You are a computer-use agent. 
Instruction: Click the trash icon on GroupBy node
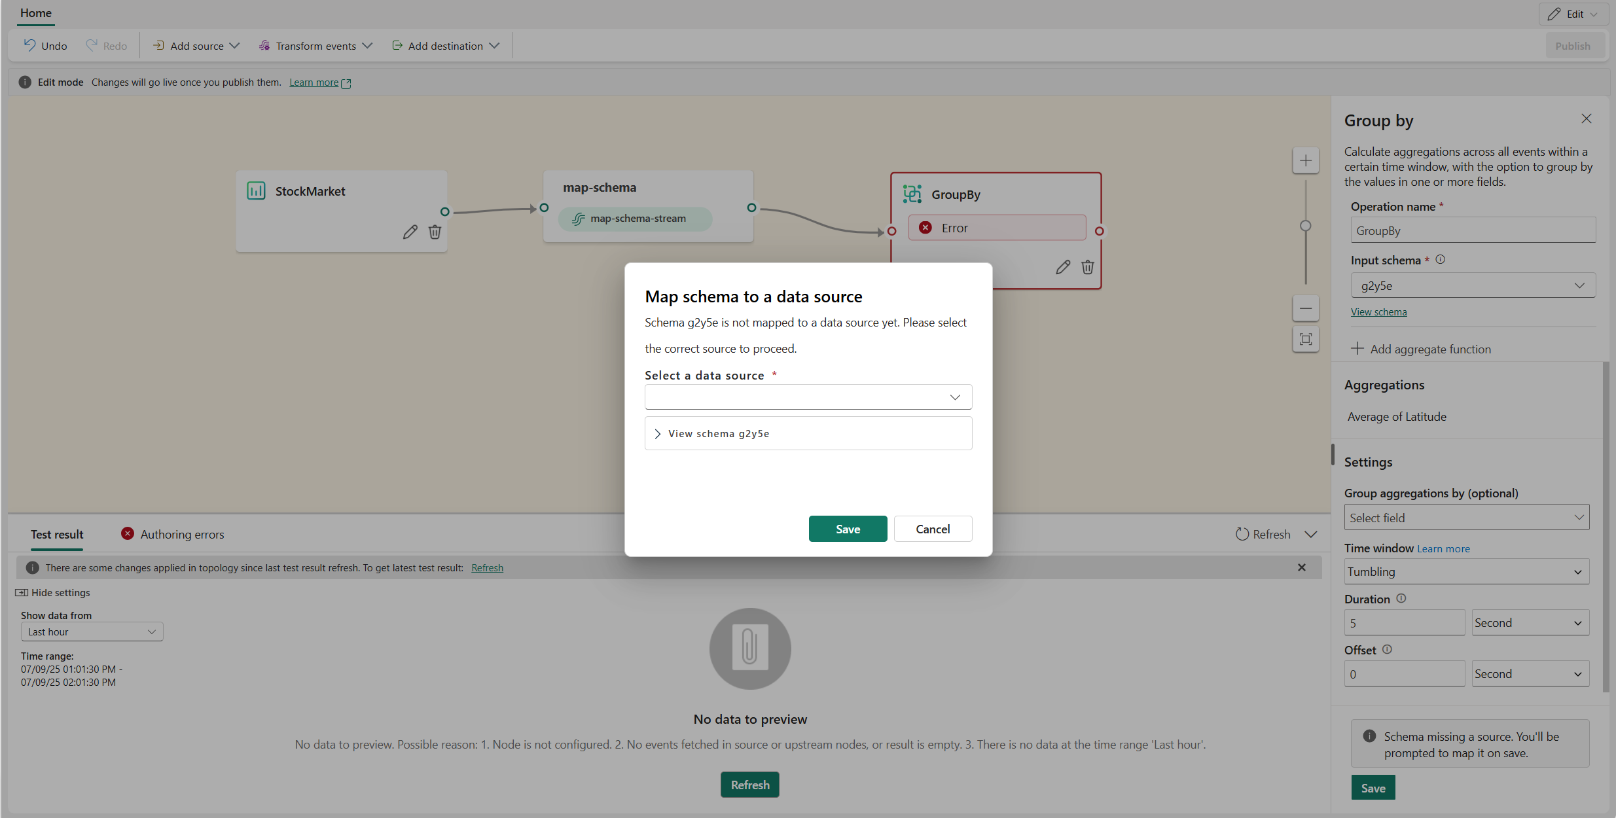[1087, 267]
